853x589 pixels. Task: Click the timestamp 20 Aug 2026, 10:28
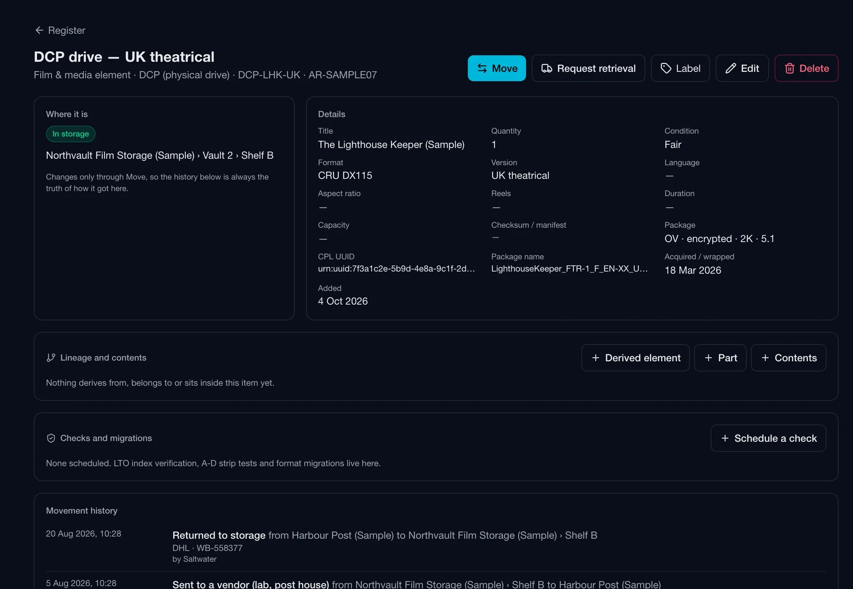pos(83,534)
